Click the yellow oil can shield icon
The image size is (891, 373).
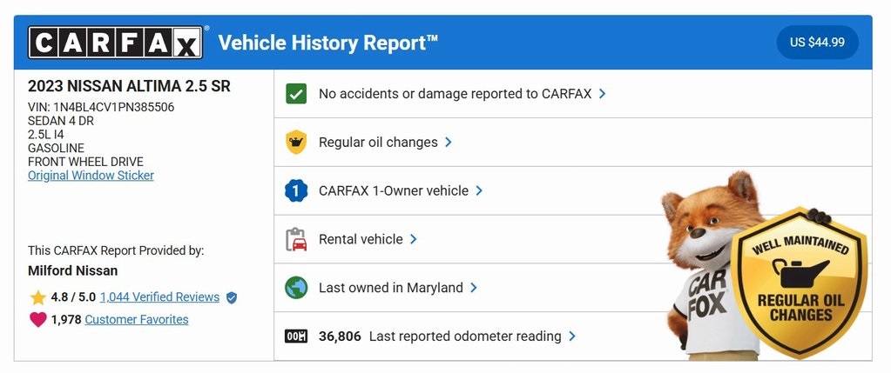point(296,142)
